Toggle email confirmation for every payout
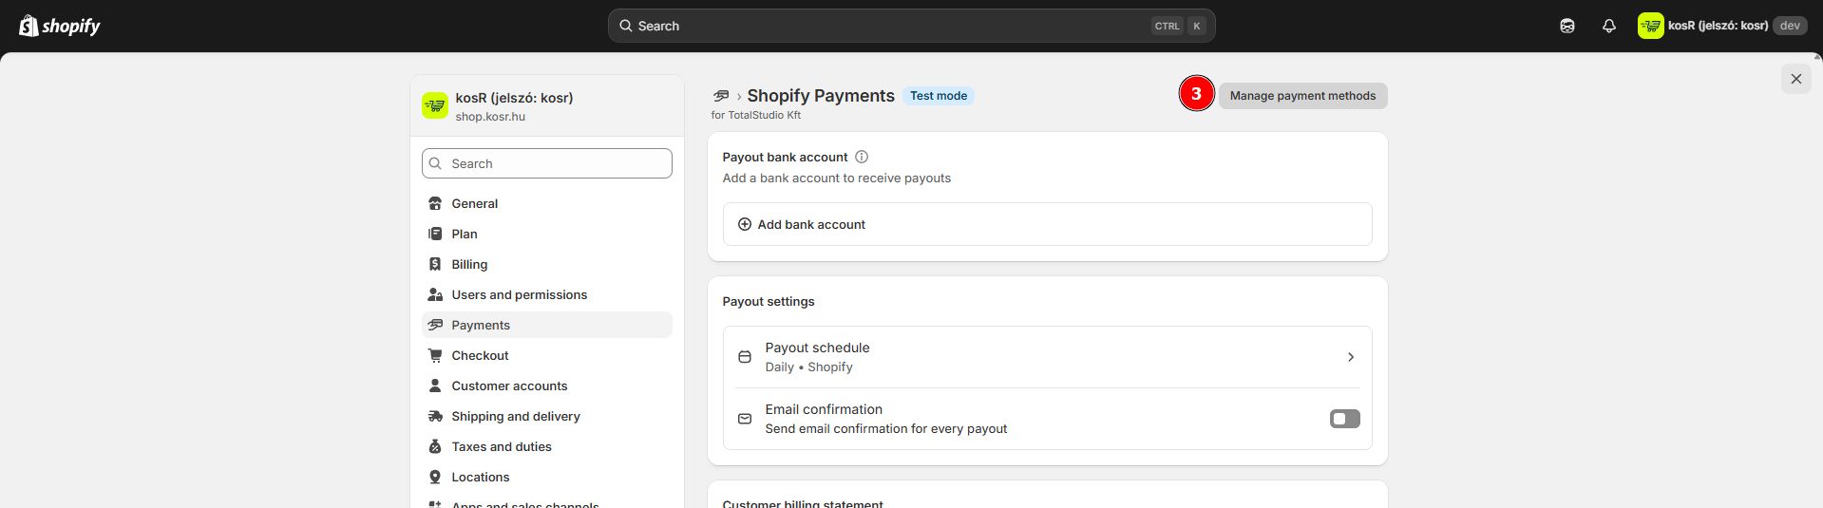The width and height of the screenshot is (1823, 508). (1344, 419)
